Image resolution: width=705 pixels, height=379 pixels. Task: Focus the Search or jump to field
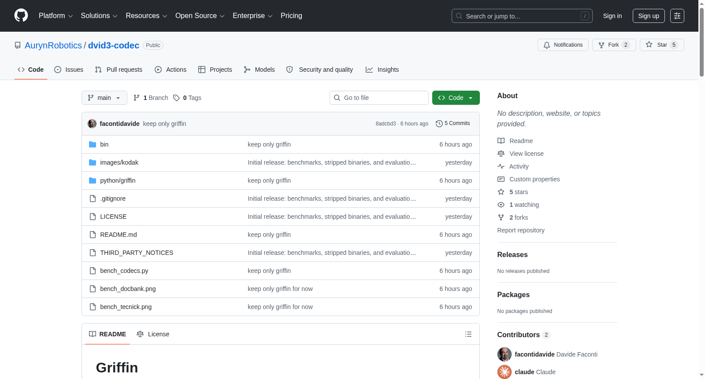coord(522,16)
